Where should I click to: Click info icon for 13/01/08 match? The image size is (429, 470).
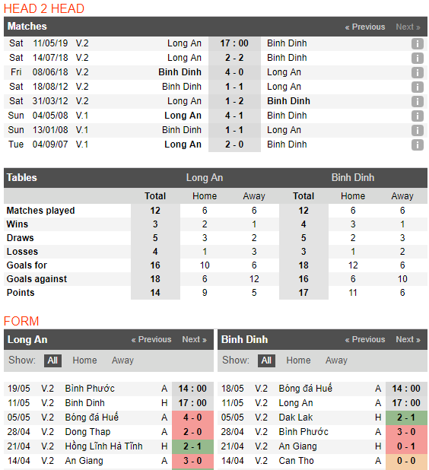coord(417,130)
